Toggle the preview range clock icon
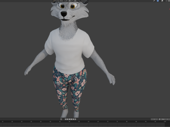170x127 pixels. 159,119
